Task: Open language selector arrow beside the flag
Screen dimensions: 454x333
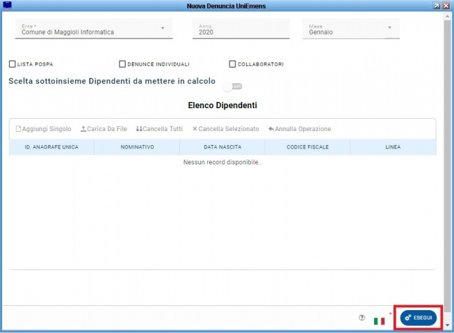Action: tap(391, 314)
